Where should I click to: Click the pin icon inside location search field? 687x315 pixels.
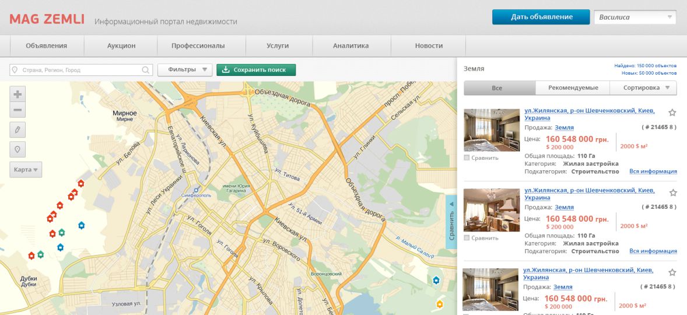[x=15, y=70]
